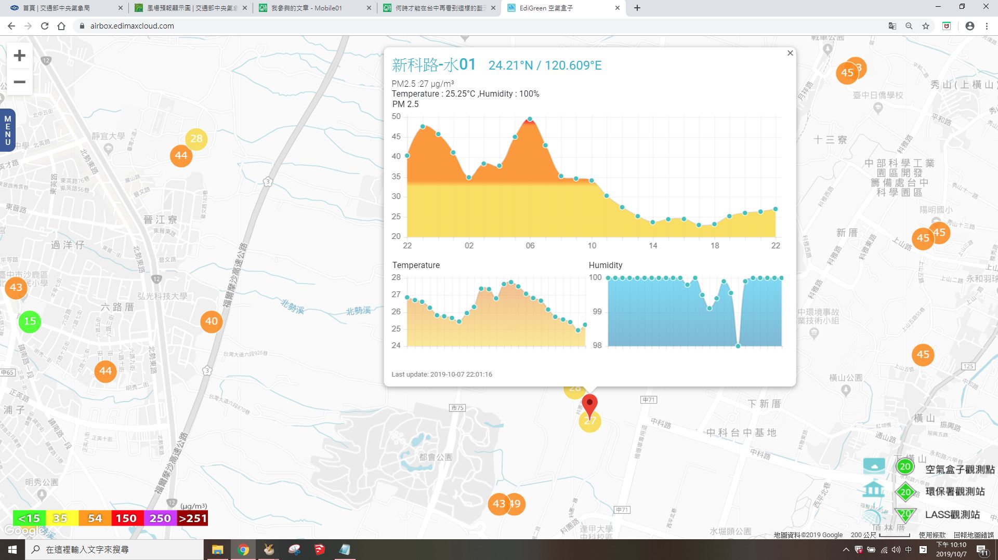Open Google Translate page icon
The height and width of the screenshot is (560, 998).
(892, 26)
